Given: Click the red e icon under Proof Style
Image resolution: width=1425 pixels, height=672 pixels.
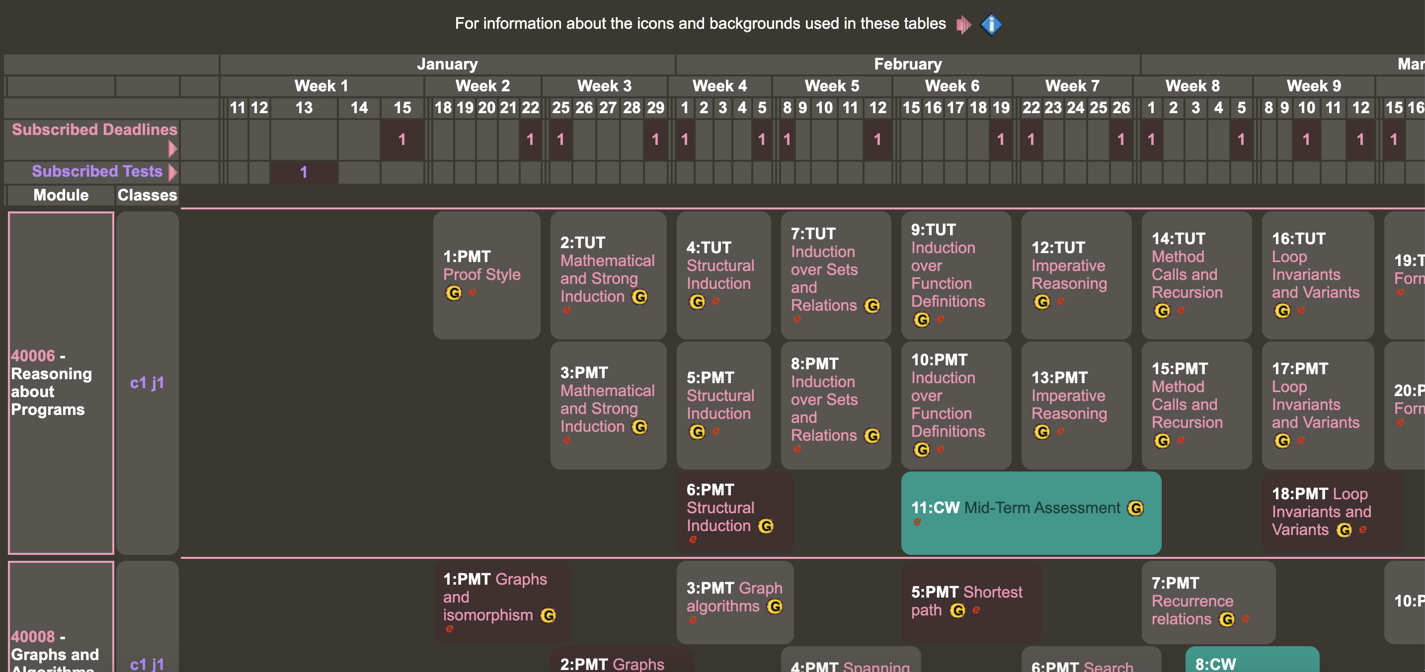Looking at the screenshot, I should [x=473, y=292].
